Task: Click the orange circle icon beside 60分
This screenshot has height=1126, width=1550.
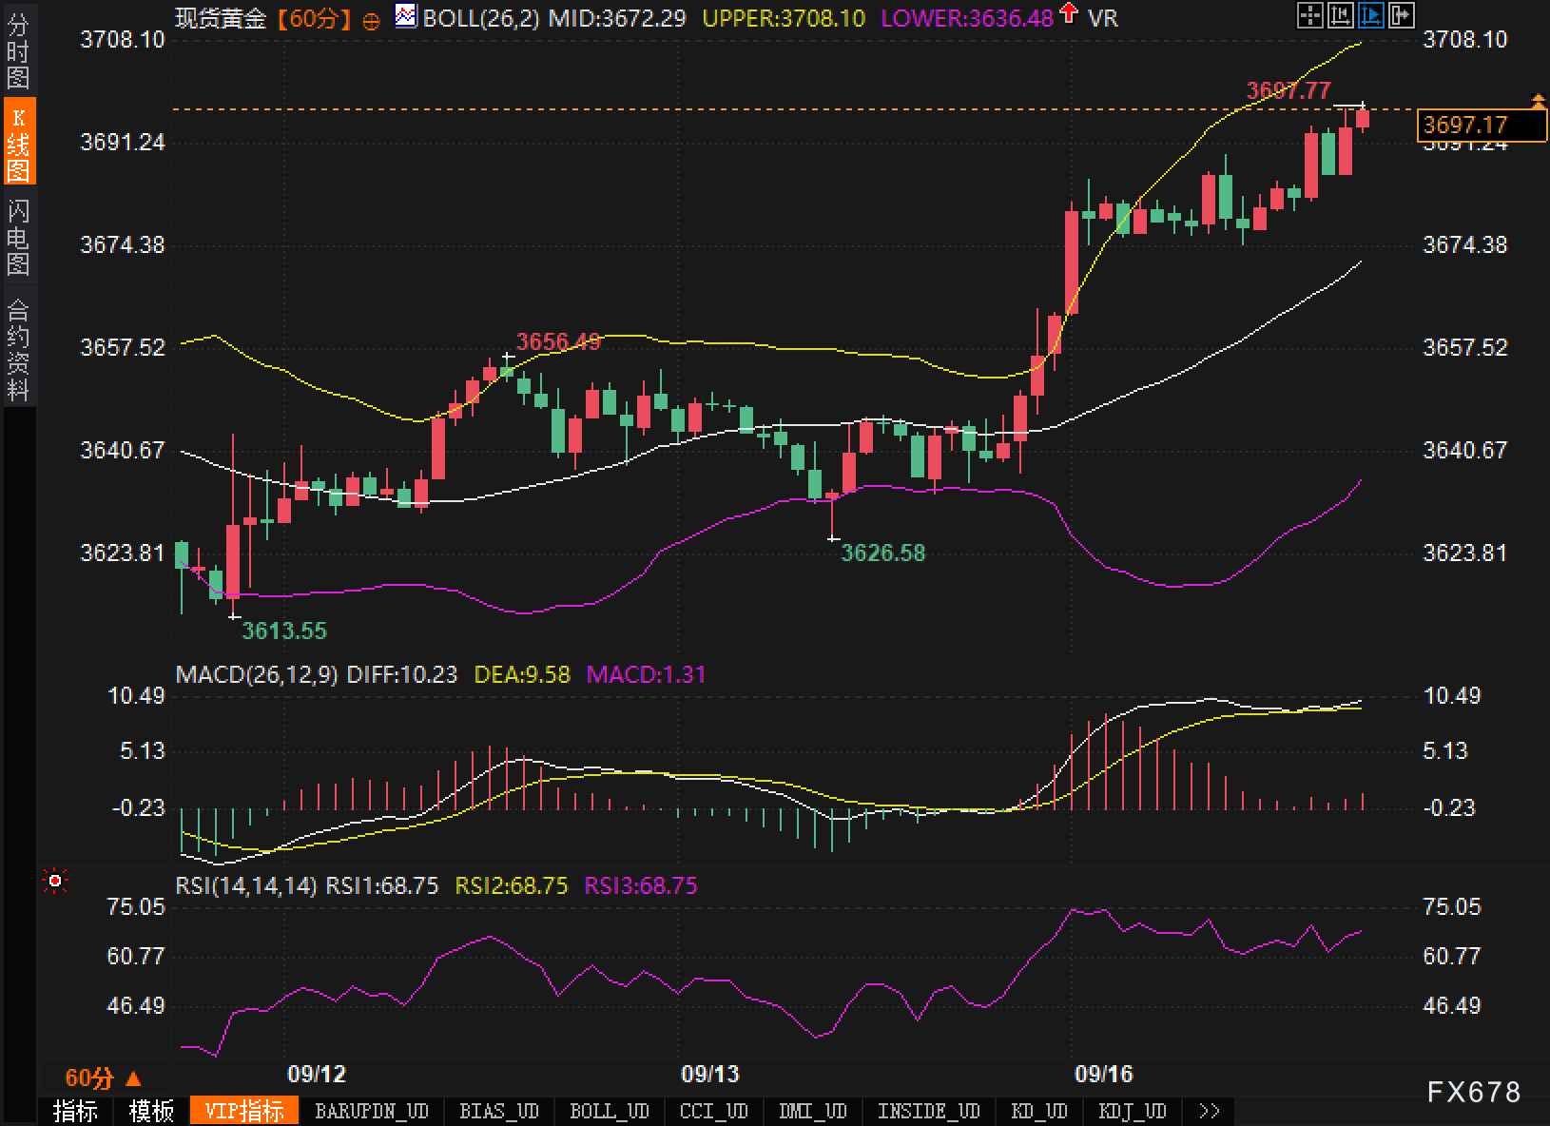Action: pyautogui.click(x=372, y=20)
